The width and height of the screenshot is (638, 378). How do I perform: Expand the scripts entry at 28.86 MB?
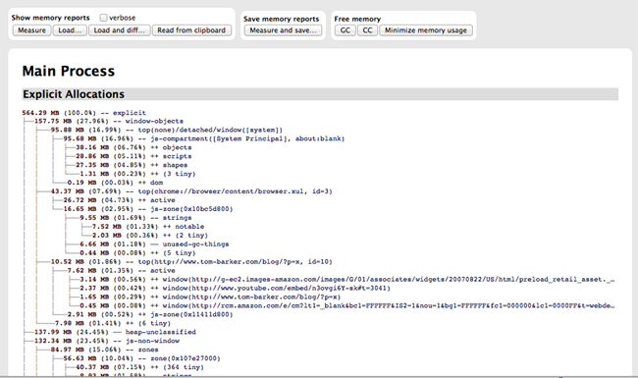pyautogui.click(x=133, y=156)
